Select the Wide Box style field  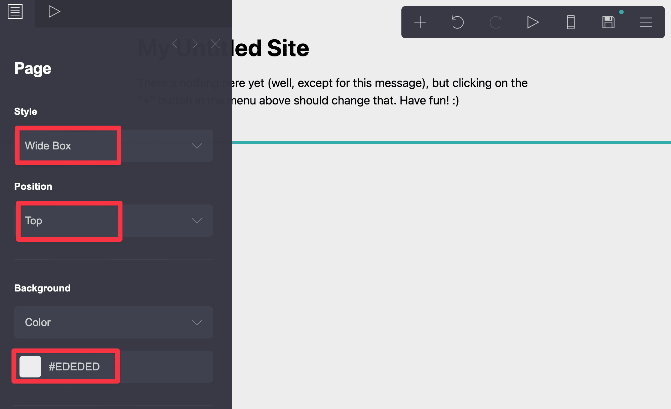67,146
